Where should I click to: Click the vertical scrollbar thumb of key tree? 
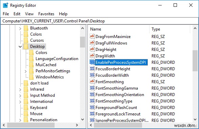tap(82, 42)
